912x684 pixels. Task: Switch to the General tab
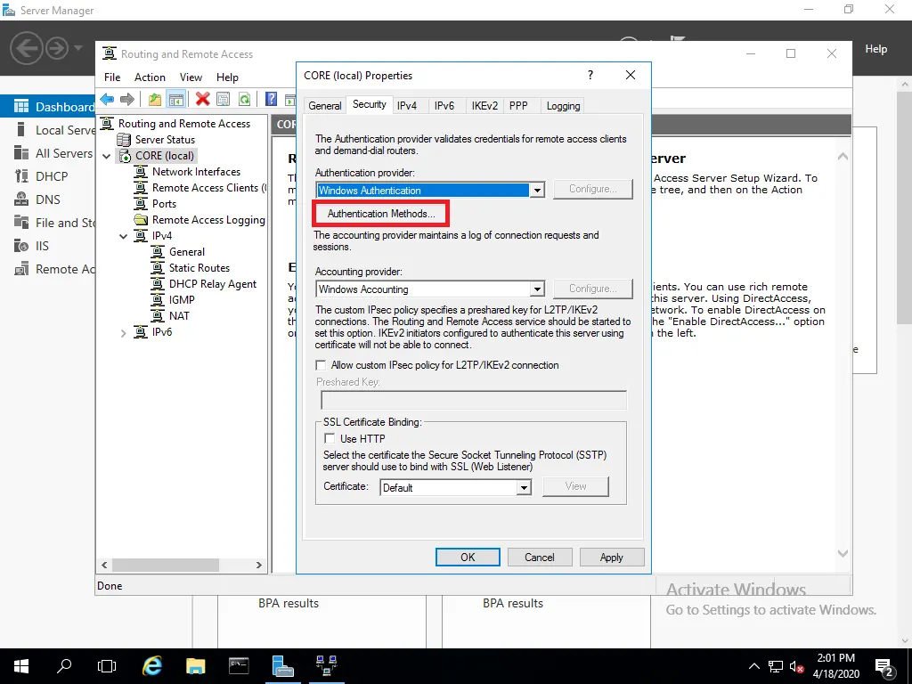[x=324, y=106]
